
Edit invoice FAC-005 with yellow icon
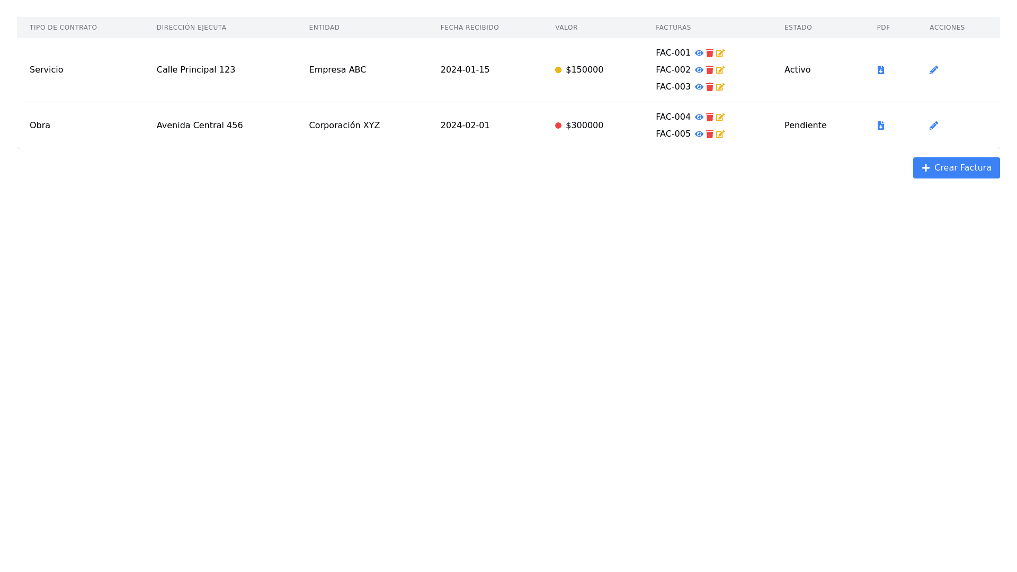pos(720,134)
